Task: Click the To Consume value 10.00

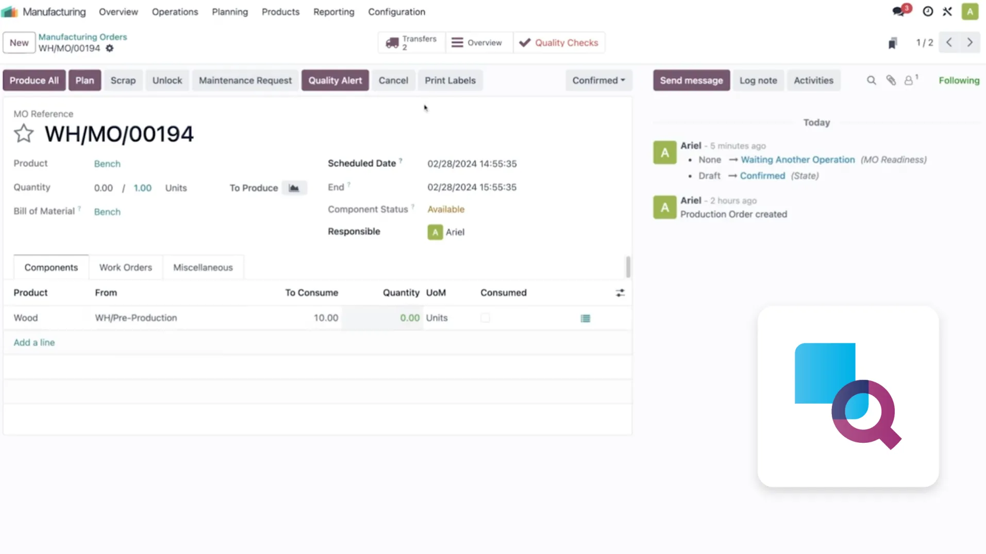Action: [x=326, y=318]
